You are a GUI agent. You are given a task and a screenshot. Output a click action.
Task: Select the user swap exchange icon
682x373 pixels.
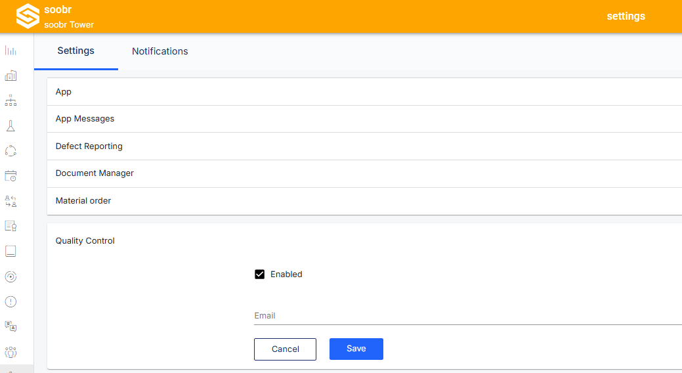coord(11,201)
